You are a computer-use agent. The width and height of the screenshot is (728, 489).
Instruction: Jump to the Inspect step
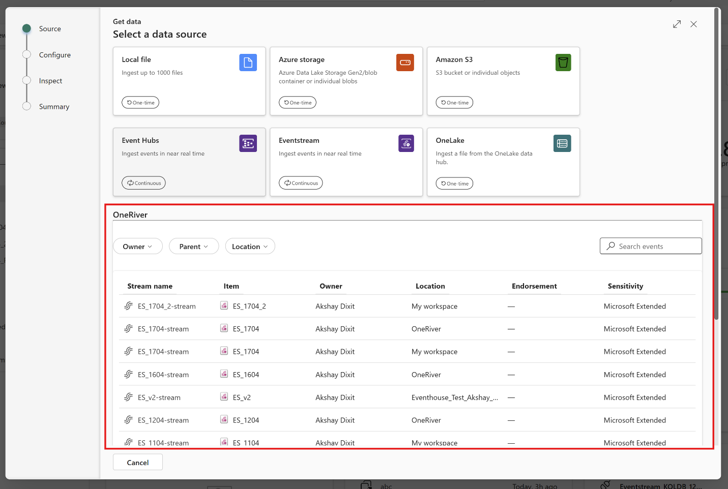(x=50, y=81)
